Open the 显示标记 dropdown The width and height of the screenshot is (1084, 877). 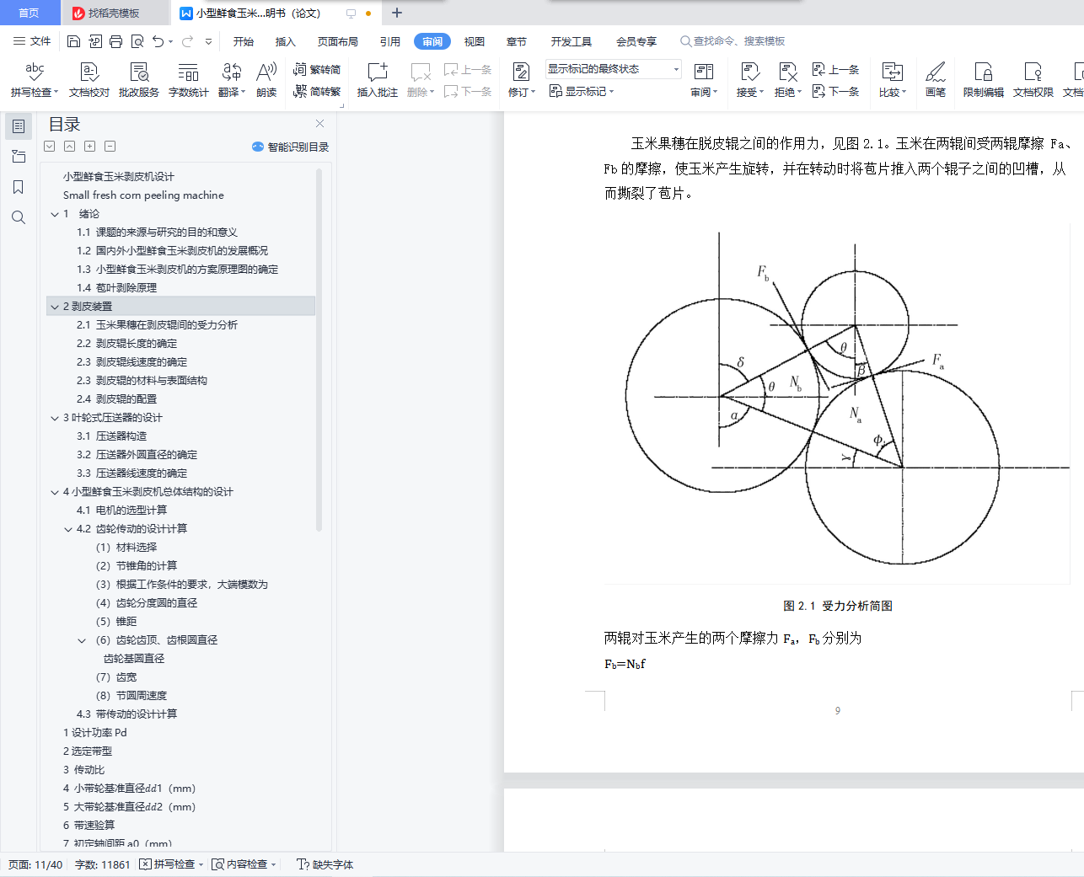click(582, 91)
